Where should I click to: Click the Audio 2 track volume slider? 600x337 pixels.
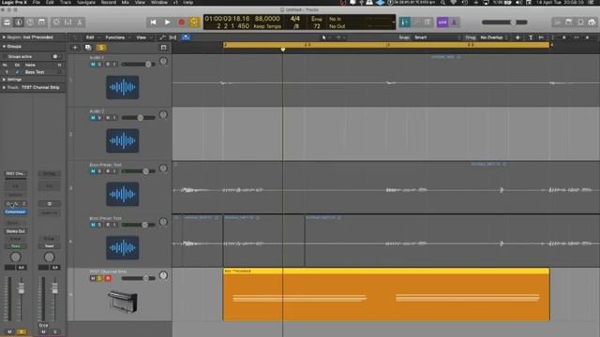138,118
